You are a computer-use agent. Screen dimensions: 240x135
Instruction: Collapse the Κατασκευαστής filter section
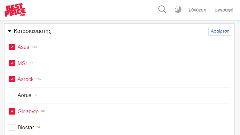10,31
